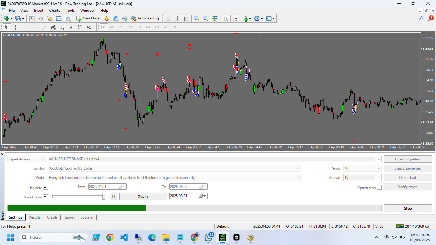Open the To date calendar dropdown
The image size is (436, 245).
pos(203,187)
